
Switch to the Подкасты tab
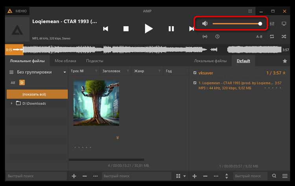click(94, 61)
